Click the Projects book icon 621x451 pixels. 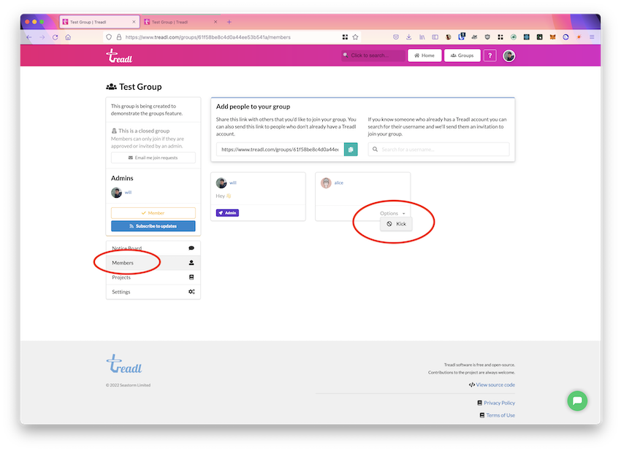(x=191, y=277)
